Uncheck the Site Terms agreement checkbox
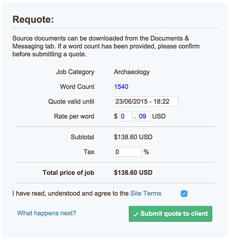 pos(184,194)
